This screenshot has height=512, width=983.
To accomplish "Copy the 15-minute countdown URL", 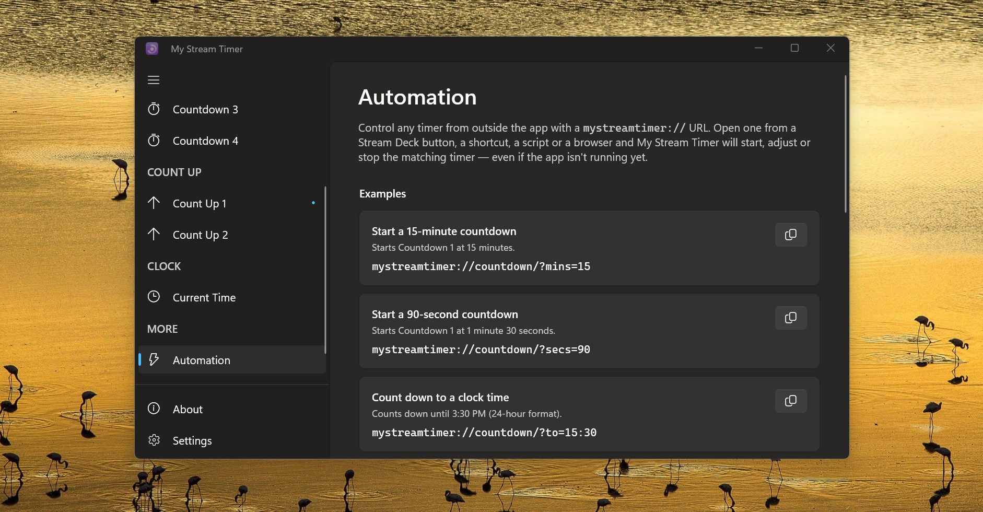I will (791, 235).
